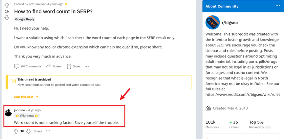Click the post title about SERP word count

click(x=53, y=11)
